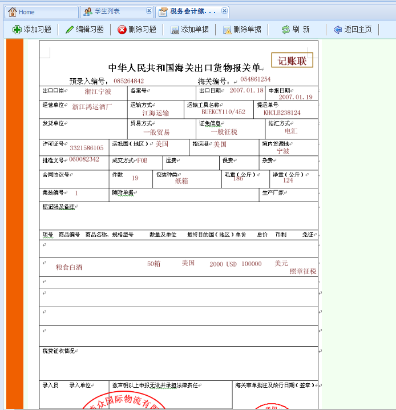
Task: Click the 学生列表 tab people icon
Action: [88, 11]
